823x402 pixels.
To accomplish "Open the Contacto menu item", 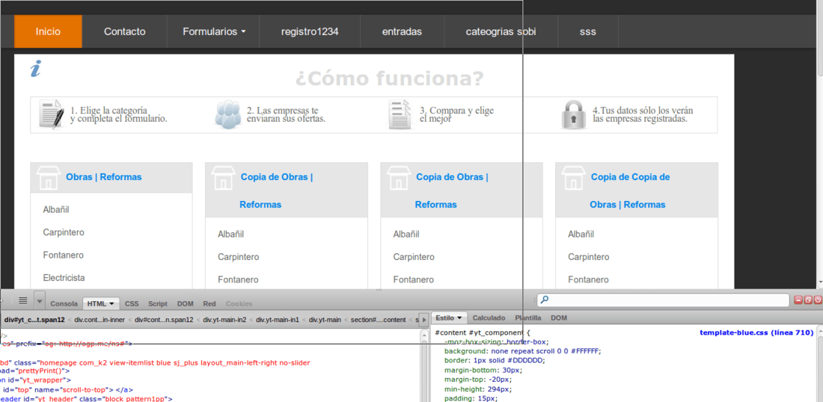I will pyautogui.click(x=124, y=31).
